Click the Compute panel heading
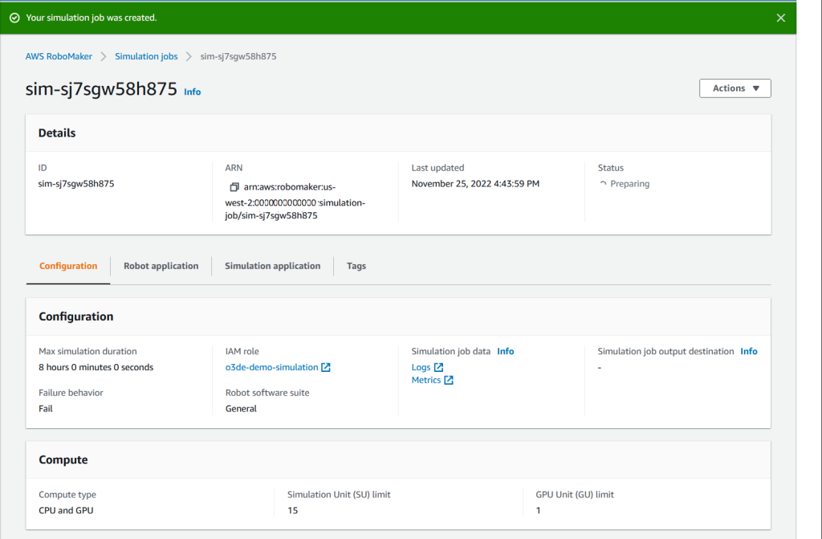Screen dimensions: 822x539 63,459
